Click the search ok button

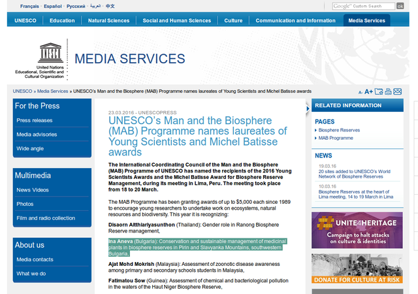point(400,6)
